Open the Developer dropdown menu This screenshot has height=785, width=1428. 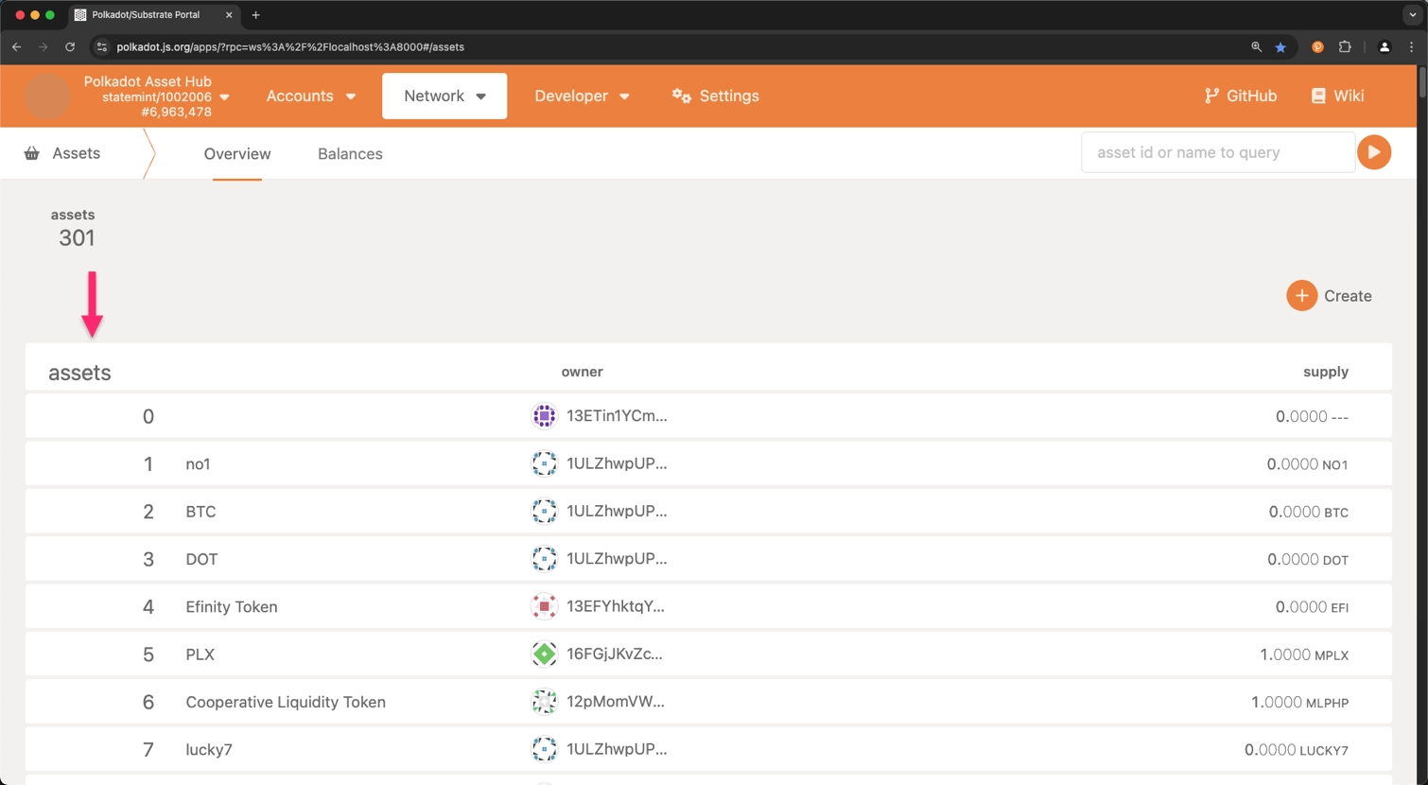(581, 96)
